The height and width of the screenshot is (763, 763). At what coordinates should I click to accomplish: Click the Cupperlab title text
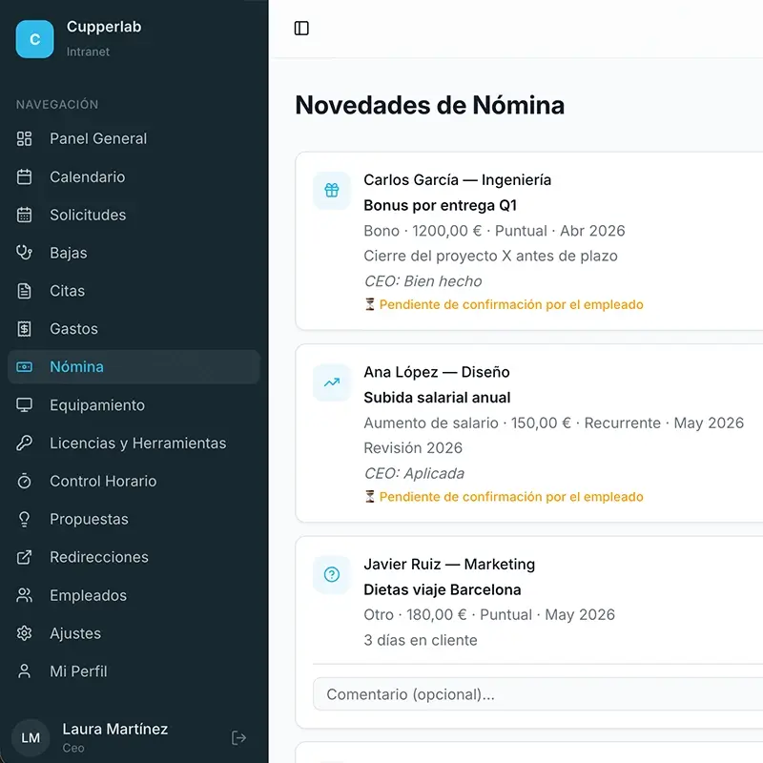click(104, 27)
